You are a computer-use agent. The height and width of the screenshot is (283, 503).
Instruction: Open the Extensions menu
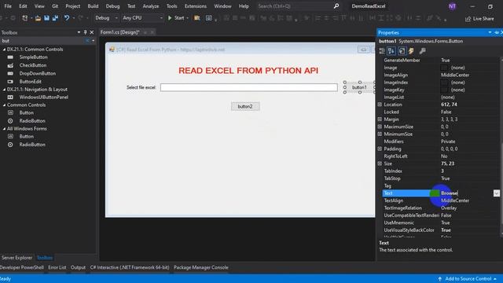click(x=196, y=6)
